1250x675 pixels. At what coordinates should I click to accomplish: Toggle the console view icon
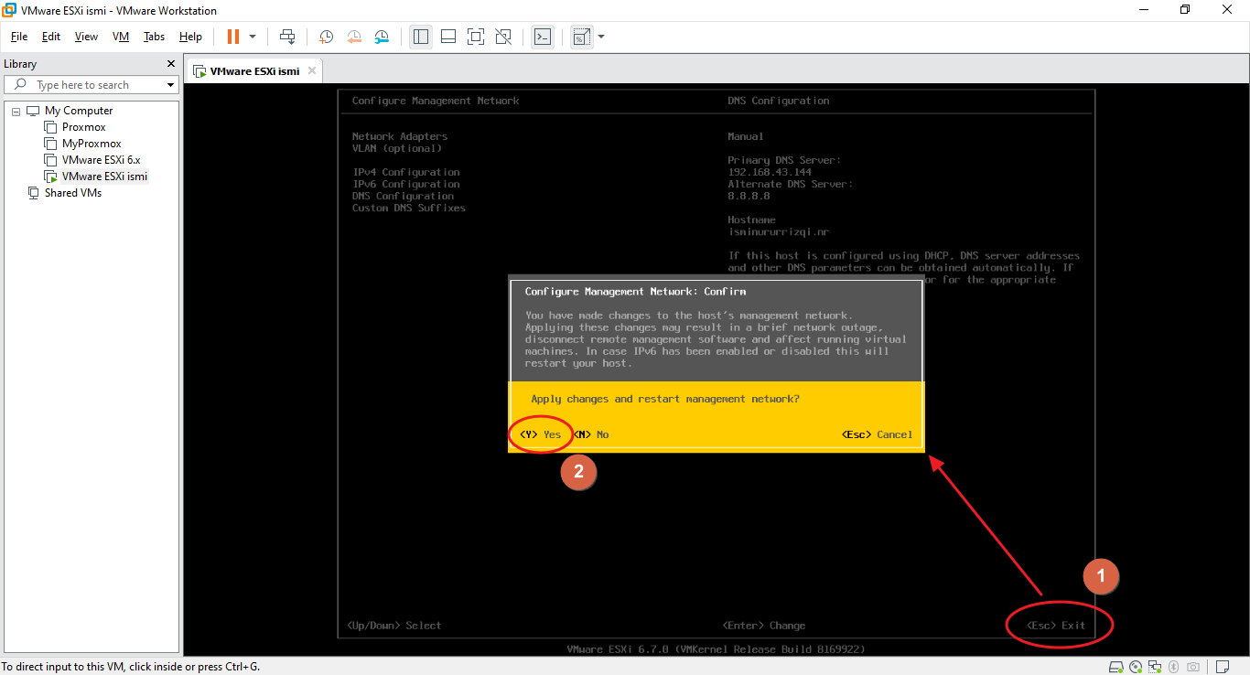[543, 37]
